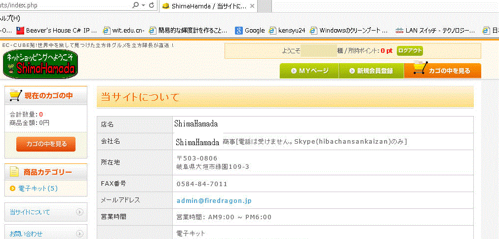Click the Cisco icon of LAN スイッチ bookmark
The width and height of the screenshot is (499, 239).
399,31
